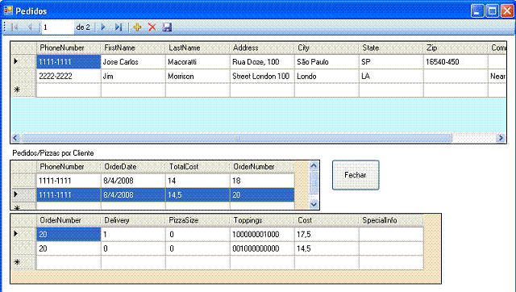Select toppings cell 100000001000
This screenshot has width=516, height=292.
[262, 235]
